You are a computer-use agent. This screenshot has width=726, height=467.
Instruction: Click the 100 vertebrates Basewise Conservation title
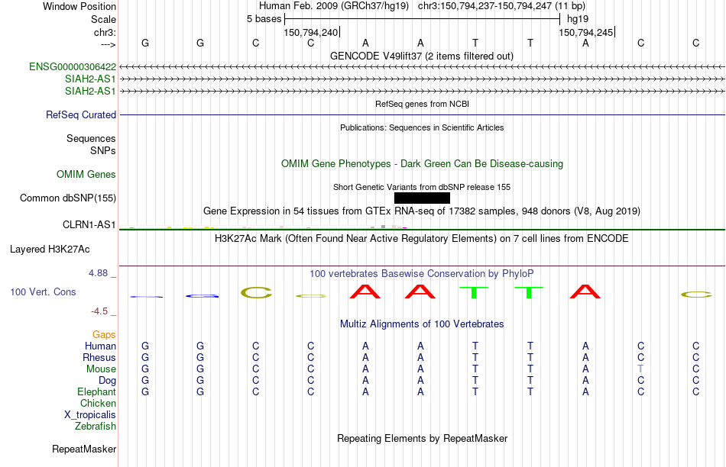pos(421,273)
